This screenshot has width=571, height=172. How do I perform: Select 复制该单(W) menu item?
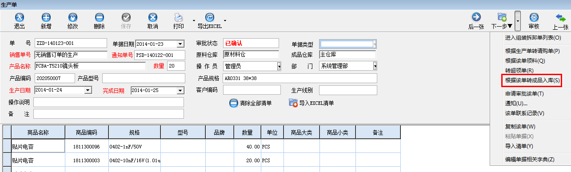pos(520,127)
